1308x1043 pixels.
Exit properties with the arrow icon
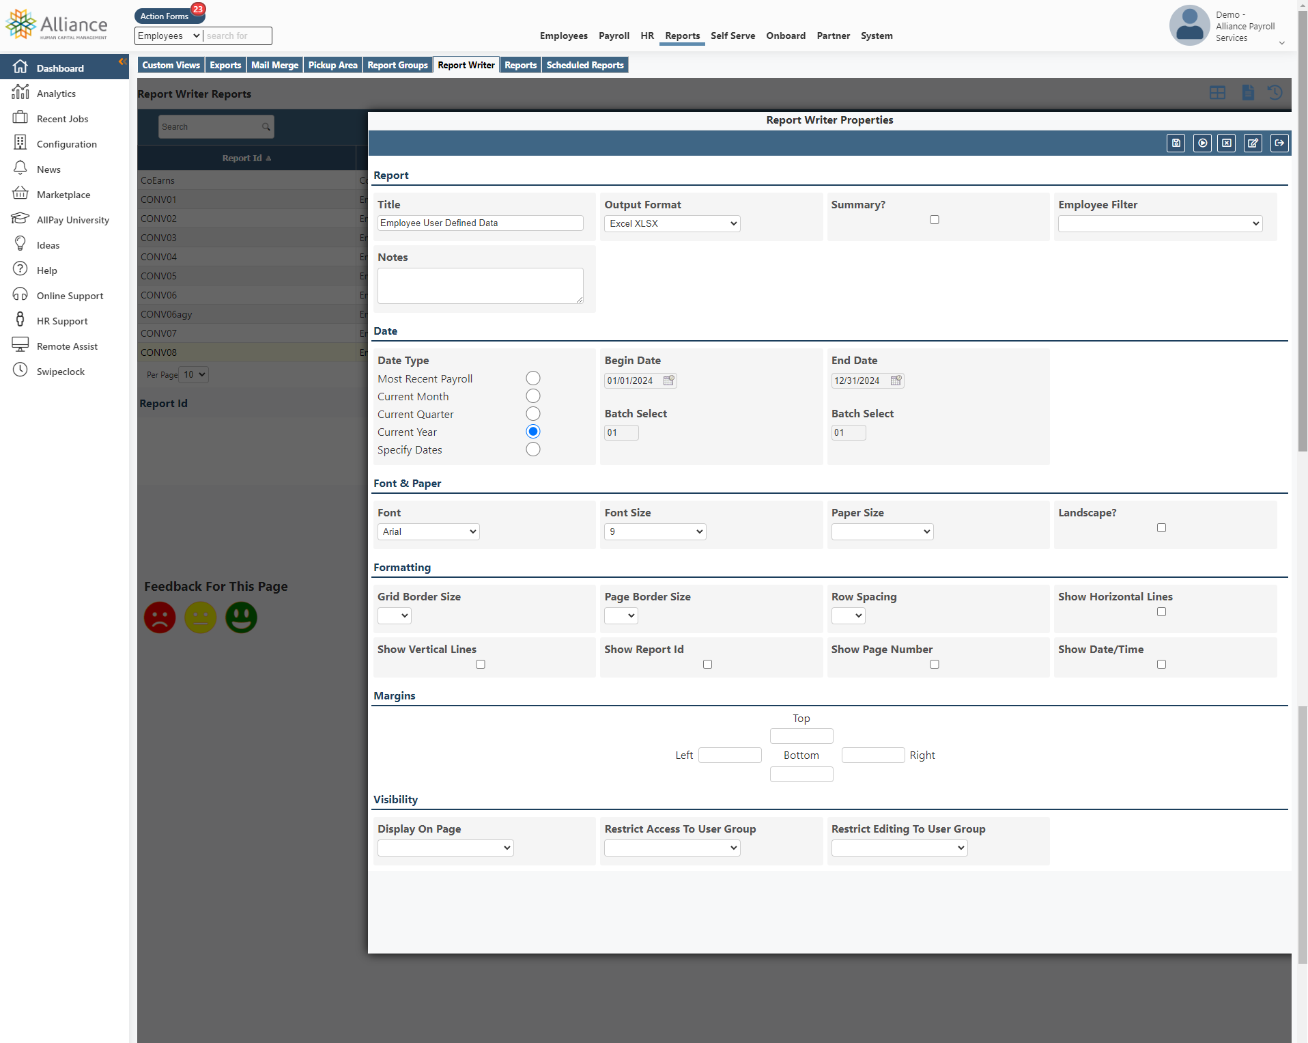pyautogui.click(x=1279, y=143)
